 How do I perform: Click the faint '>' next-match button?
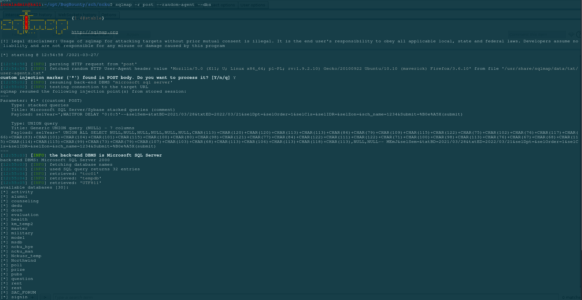[45, 297]
